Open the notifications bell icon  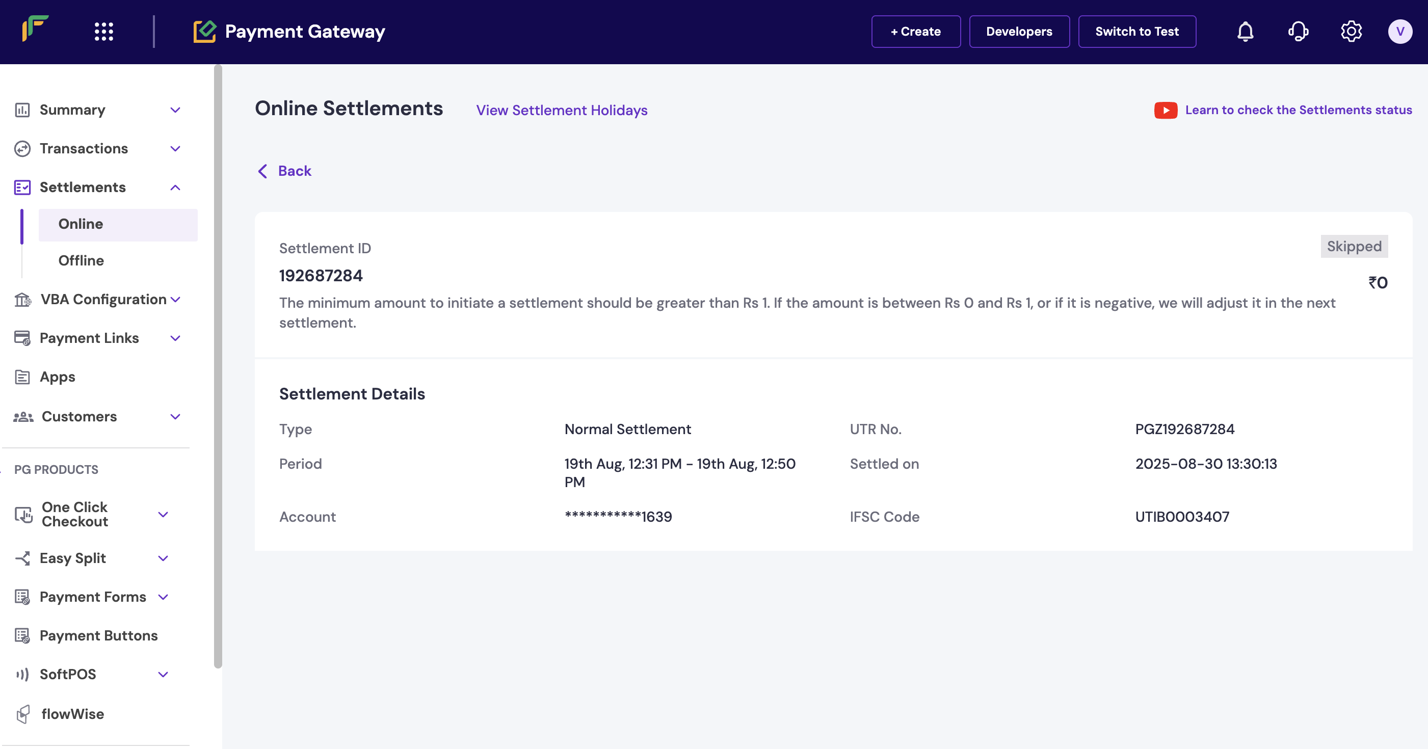(x=1245, y=32)
